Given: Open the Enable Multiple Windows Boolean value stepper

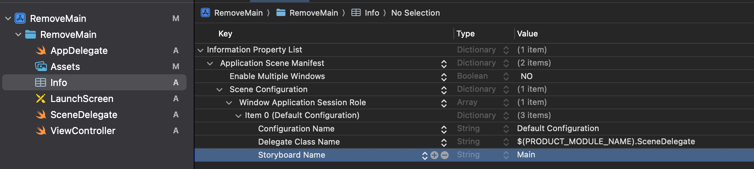Looking at the screenshot, I should [x=506, y=76].
